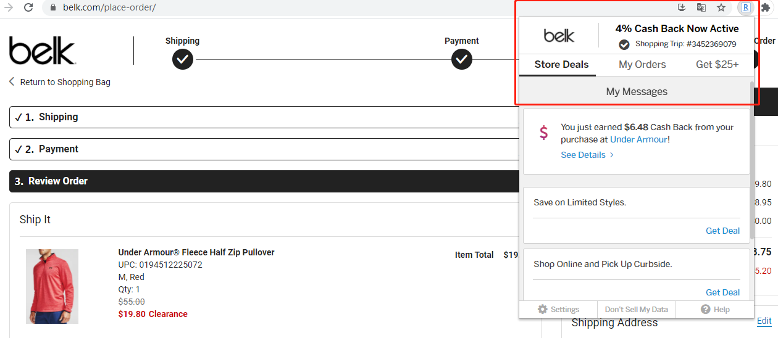Open the translate page icon
The image size is (778, 338).
point(701,7)
